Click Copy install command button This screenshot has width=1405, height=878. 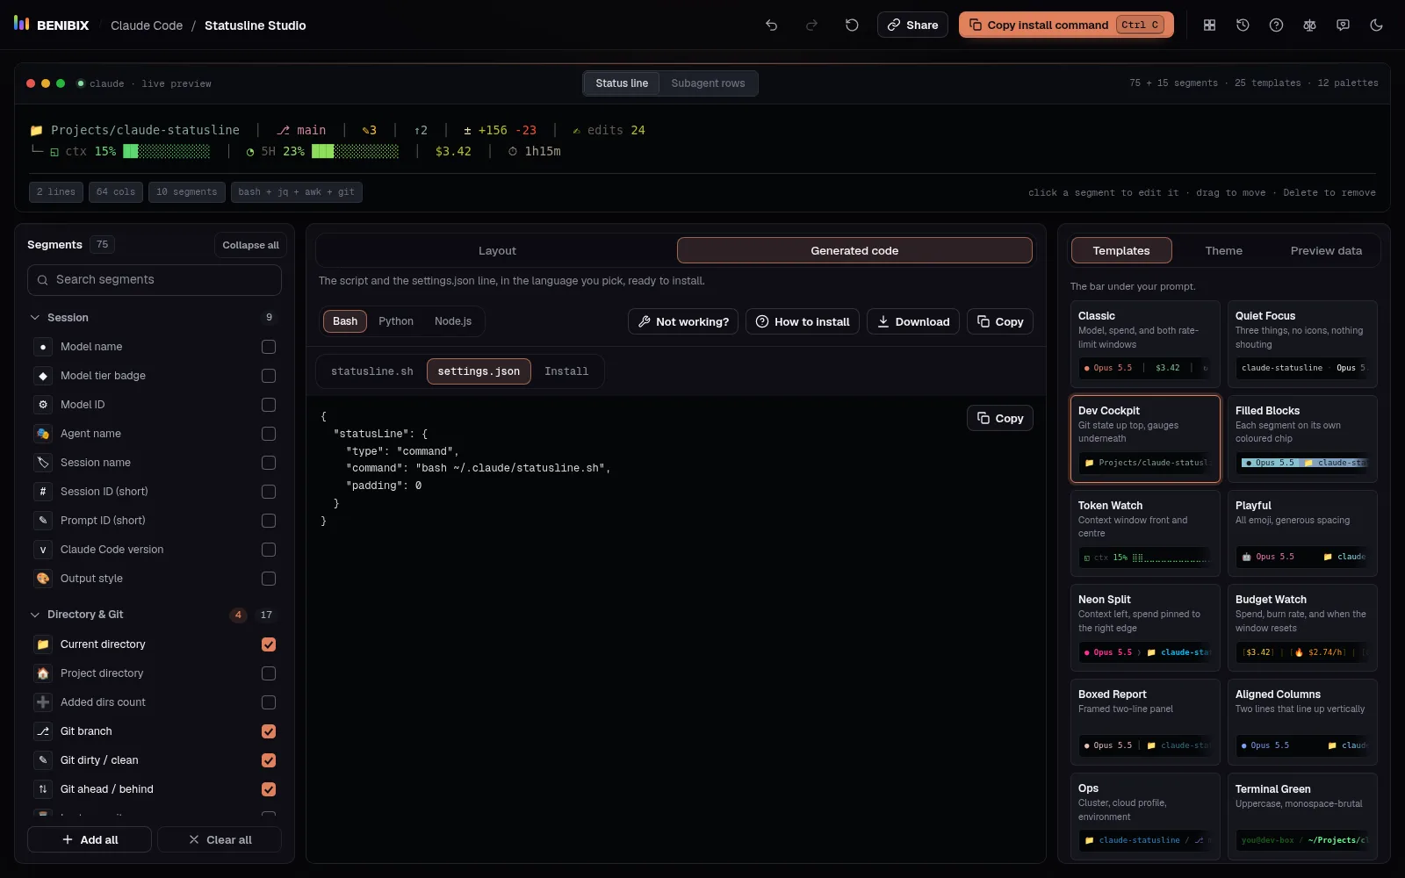click(1067, 25)
